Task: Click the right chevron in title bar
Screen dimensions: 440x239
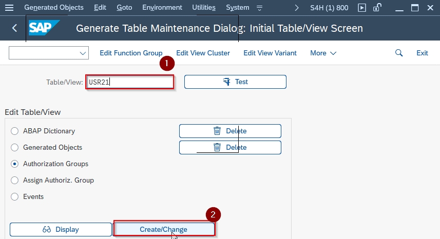Action: (297, 8)
